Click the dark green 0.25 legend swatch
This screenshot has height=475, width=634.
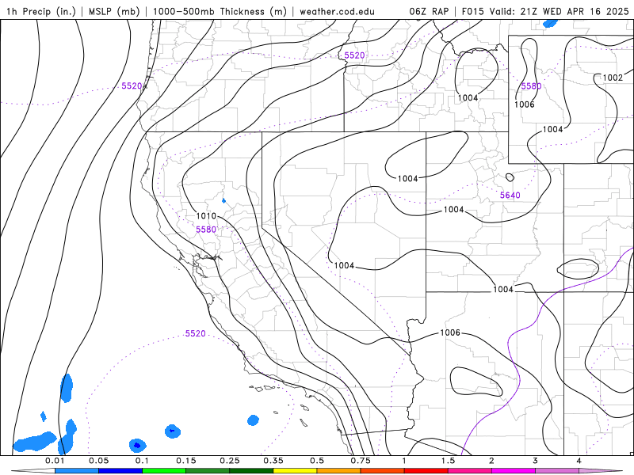click(x=251, y=471)
